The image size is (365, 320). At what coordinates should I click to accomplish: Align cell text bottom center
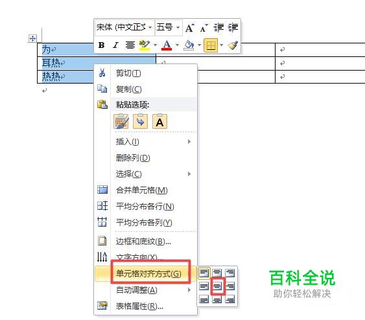217,299
